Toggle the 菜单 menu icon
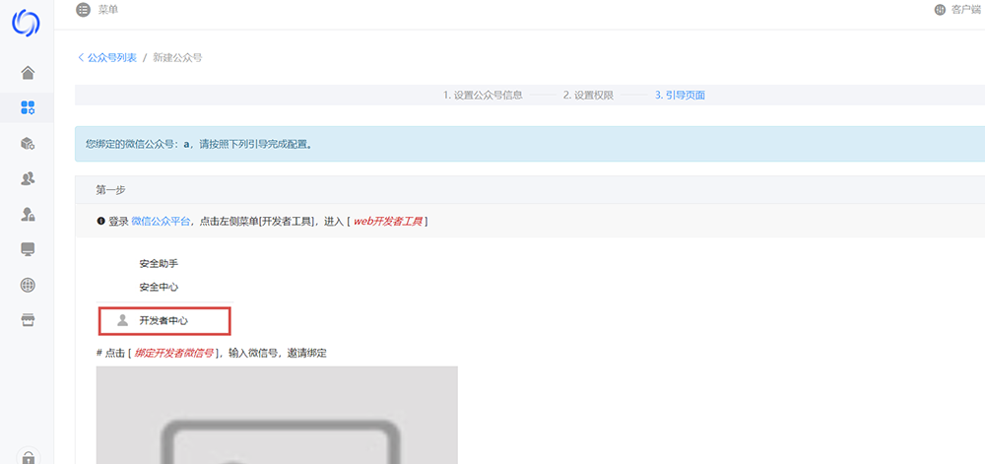Screen dimensions: 985x464 [83, 10]
